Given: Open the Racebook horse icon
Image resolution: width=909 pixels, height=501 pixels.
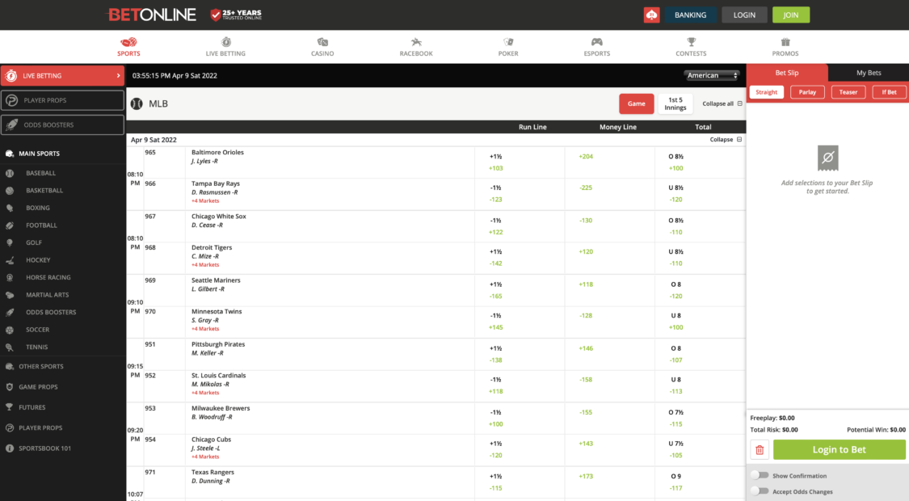Looking at the screenshot, I should coord(416,42).
